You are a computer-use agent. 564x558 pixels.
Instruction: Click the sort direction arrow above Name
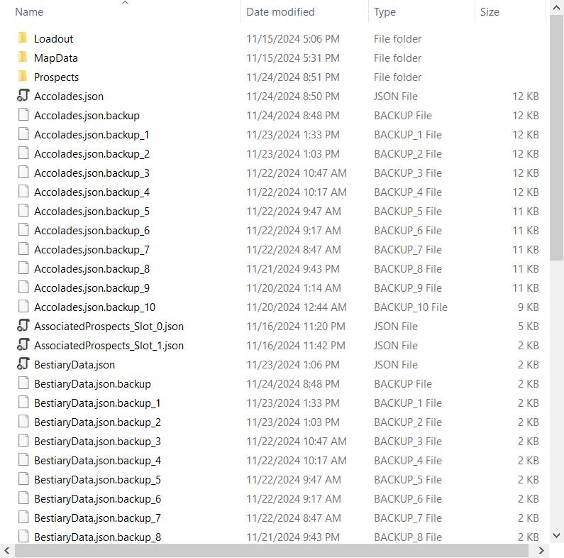point(125,3)
